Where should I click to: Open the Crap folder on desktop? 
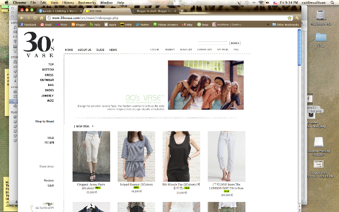[321, 40]
